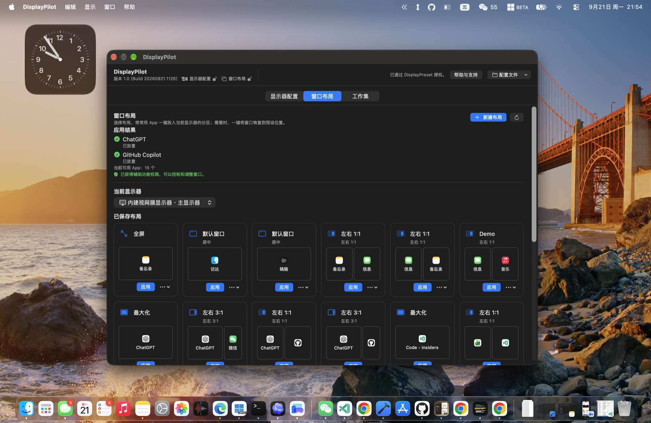Select the 窗口布局 tab
Image resolution: width=651 pixels, height=423 pixels.
(x=322, y=96)
